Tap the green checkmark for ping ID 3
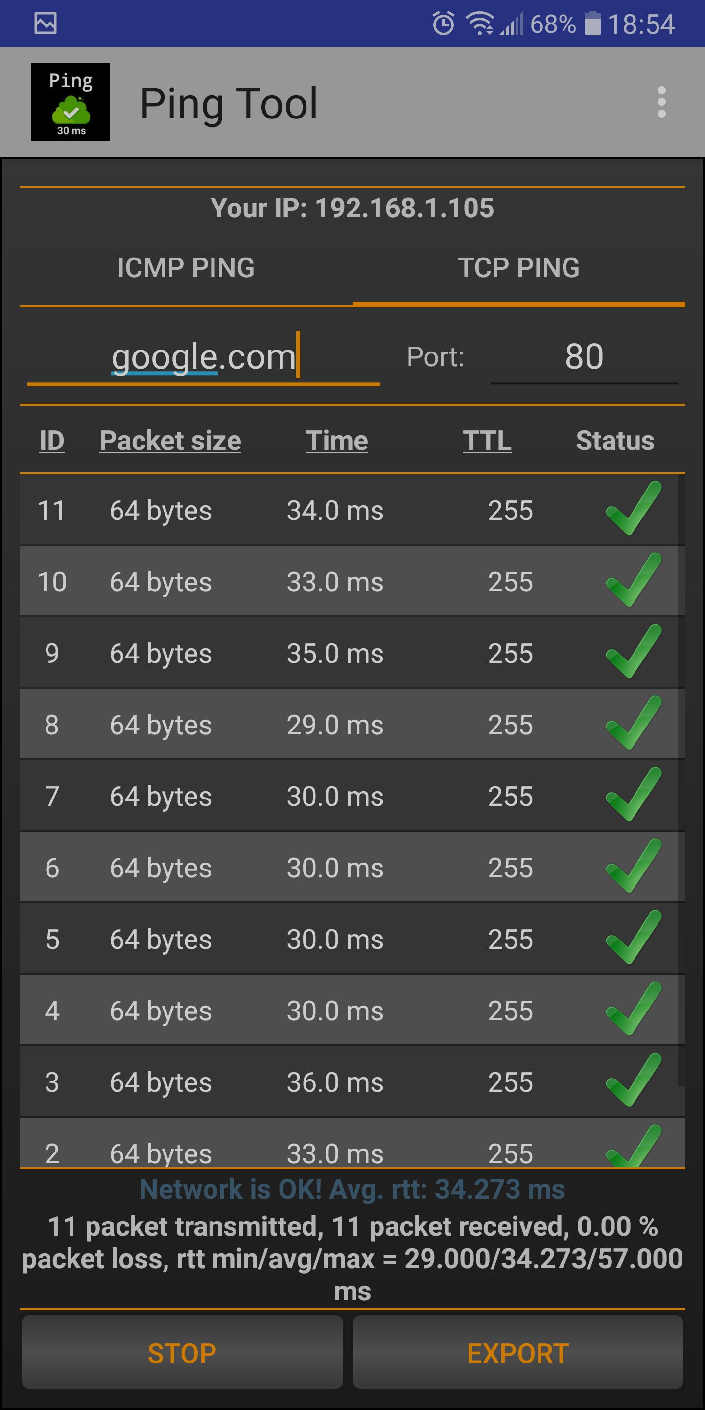705x1410 pixels. (x=634, y=1081)
